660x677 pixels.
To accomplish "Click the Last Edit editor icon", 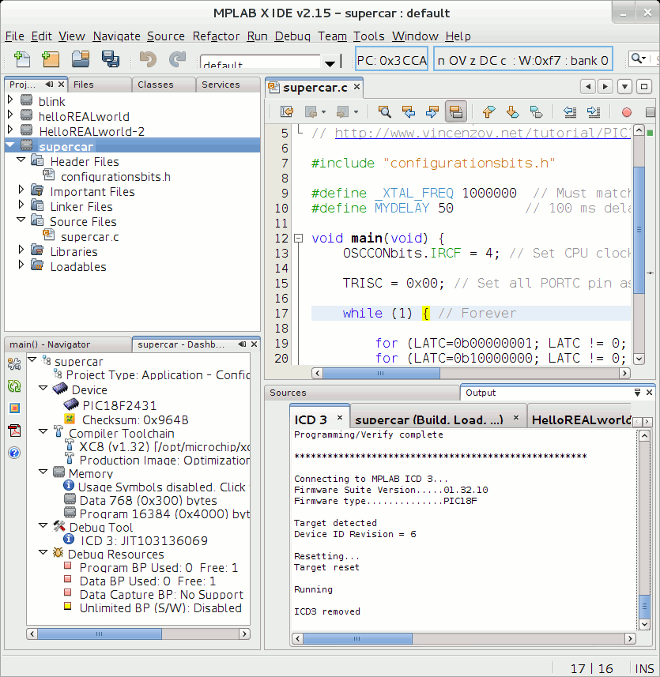I will [x=287, y=112].
